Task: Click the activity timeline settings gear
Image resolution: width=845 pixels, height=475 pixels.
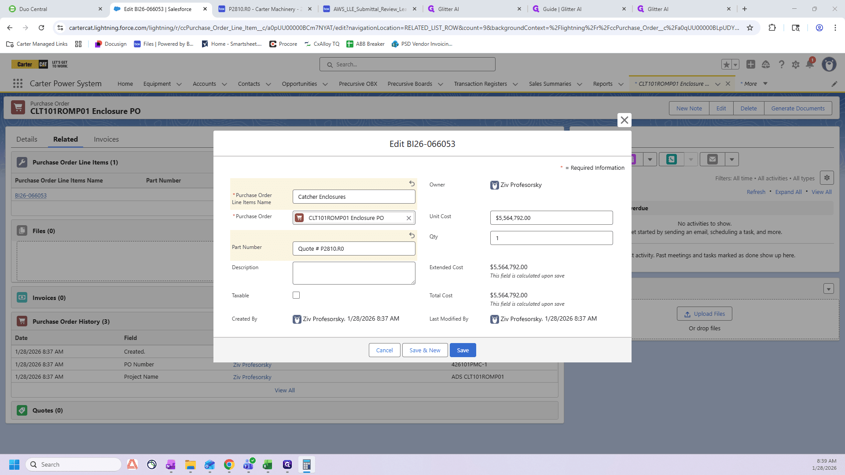Action: 827,178
